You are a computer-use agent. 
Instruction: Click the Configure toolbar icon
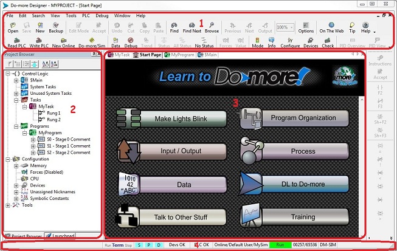click(290, 43)
